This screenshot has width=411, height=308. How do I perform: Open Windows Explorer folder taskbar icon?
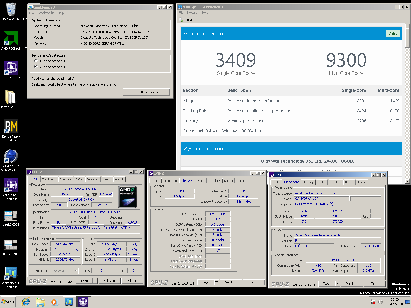pos(40,302)
